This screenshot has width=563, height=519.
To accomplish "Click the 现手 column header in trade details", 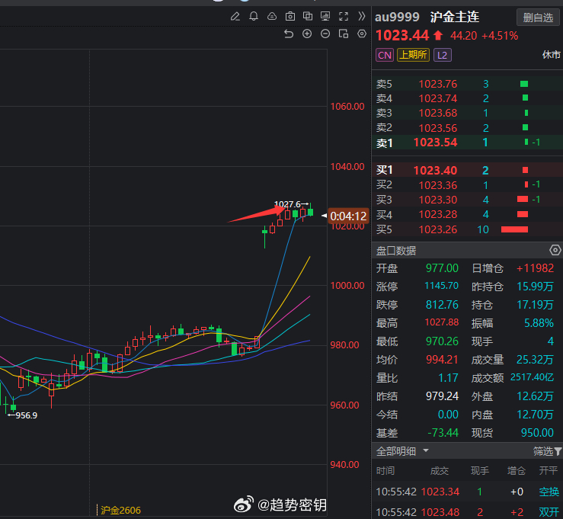I will (x=480, y=470).
